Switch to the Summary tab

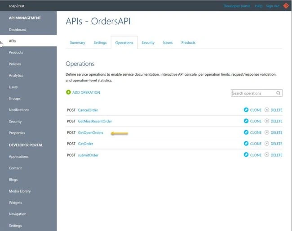(77, 42)
